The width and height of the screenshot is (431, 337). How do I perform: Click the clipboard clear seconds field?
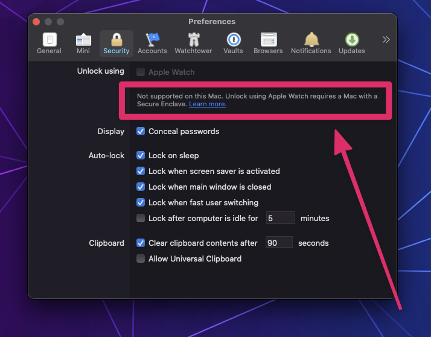point(278,243)
